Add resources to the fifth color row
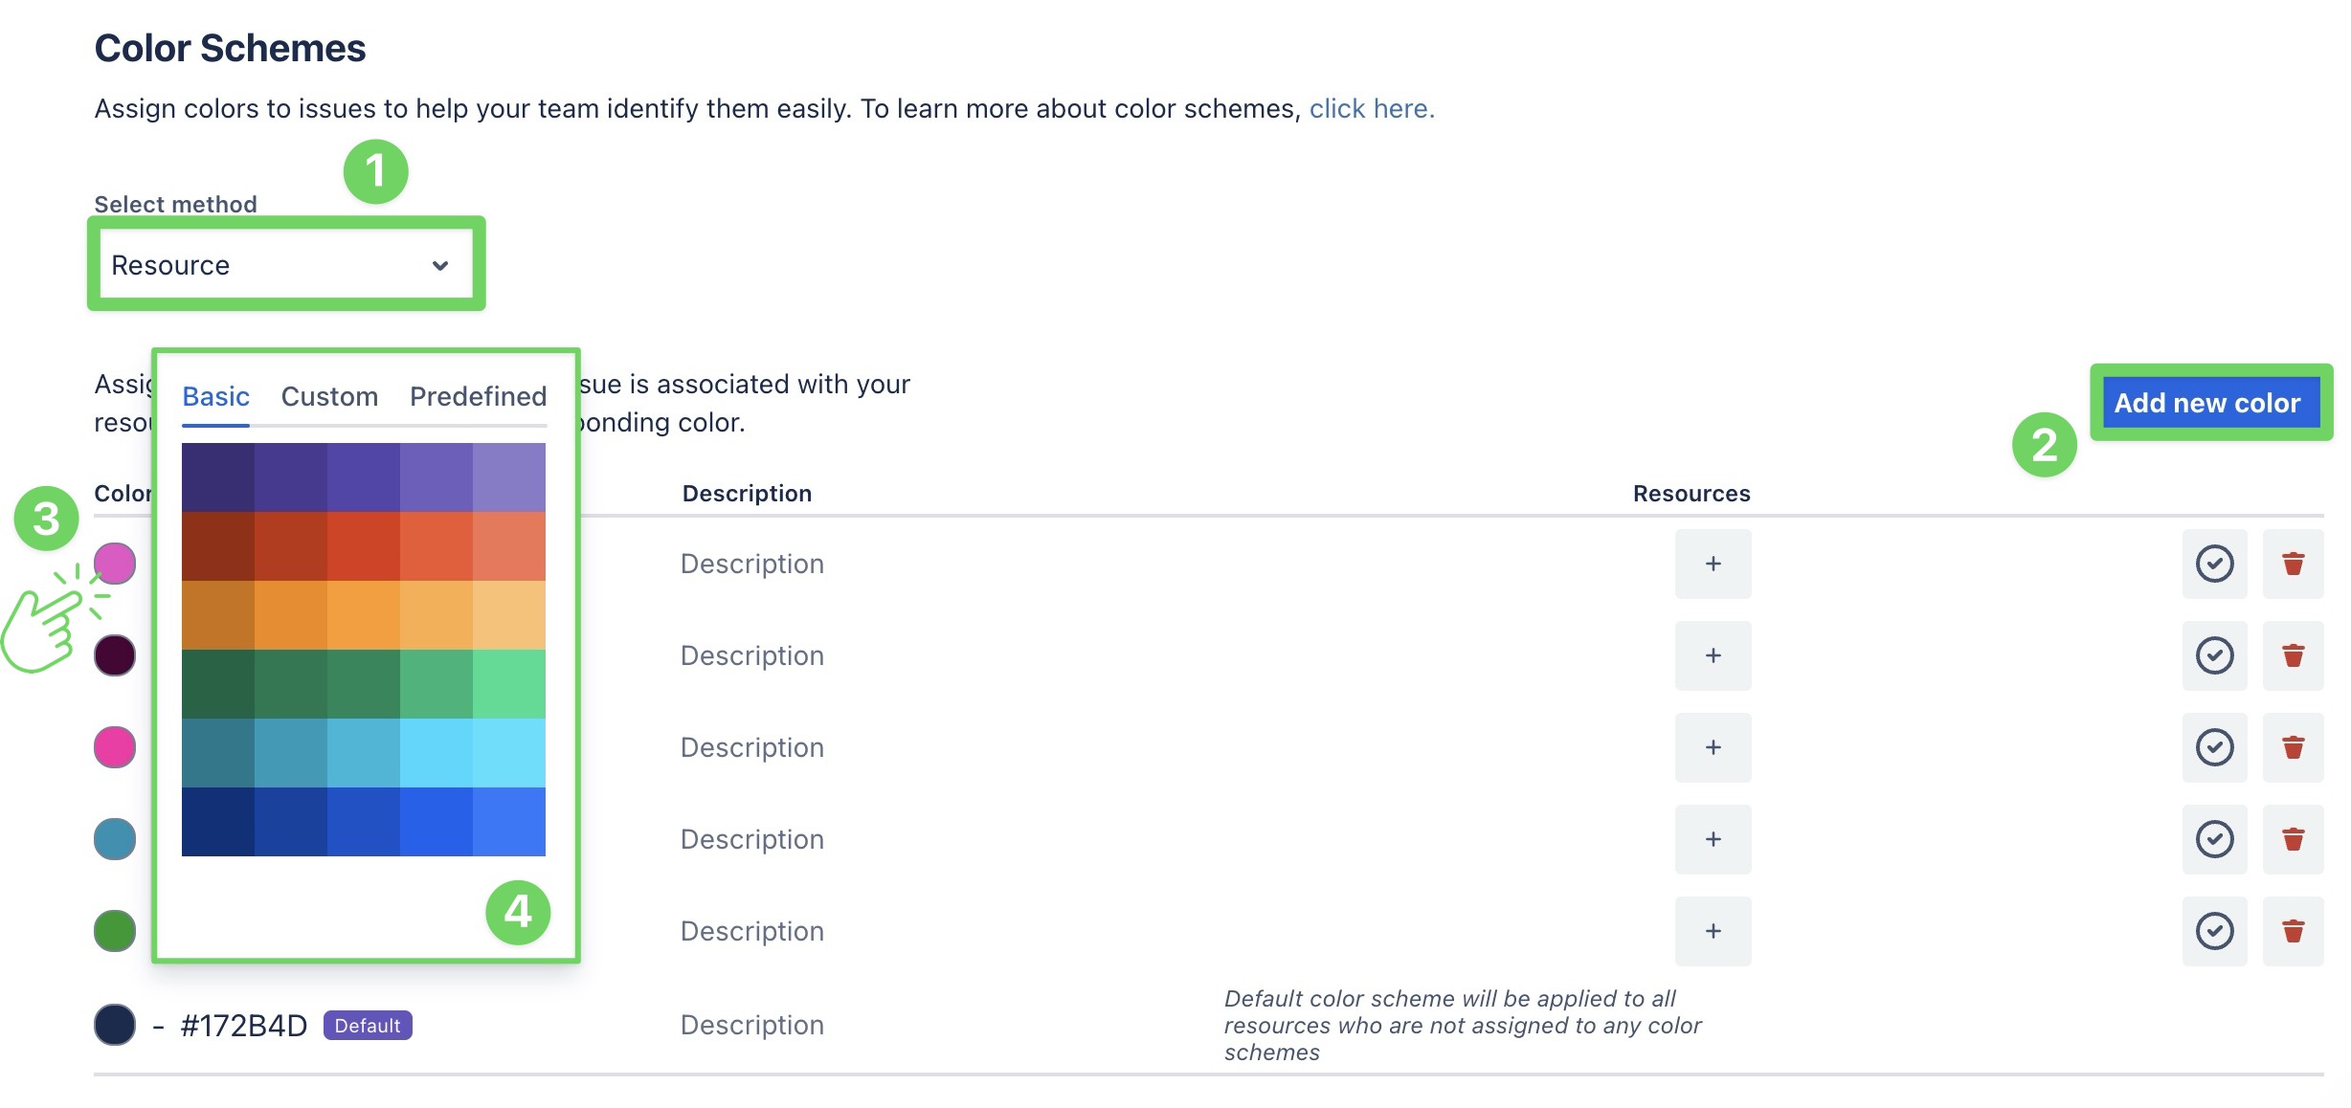Viewport: 2351px width, 1108px height. tap(1713, 931)
